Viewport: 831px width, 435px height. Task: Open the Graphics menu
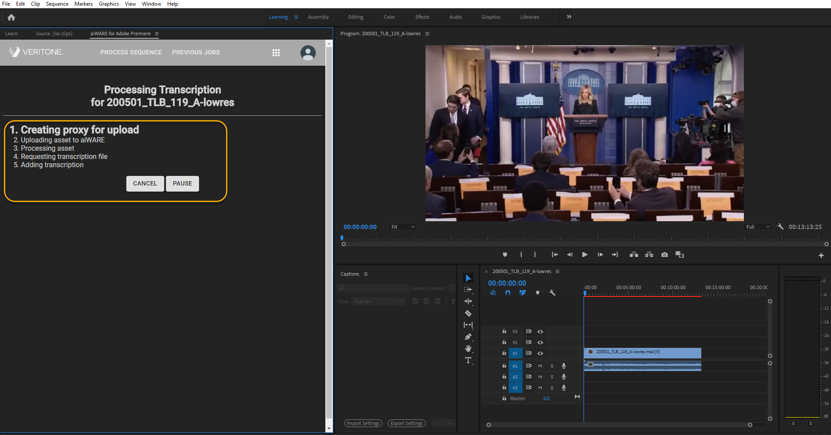(x=108, y=3)
